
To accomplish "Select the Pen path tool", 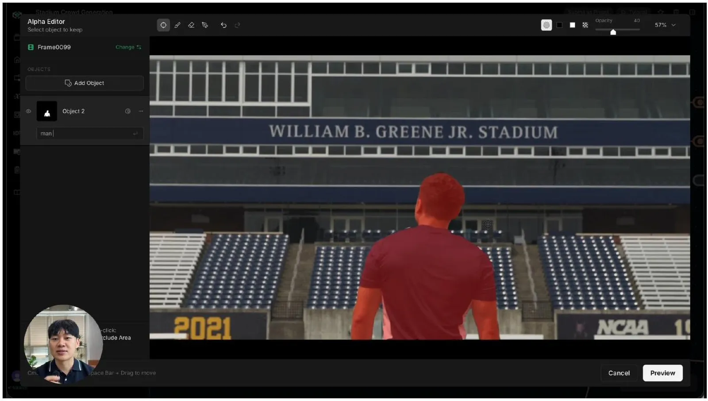I will pos(205,25).
